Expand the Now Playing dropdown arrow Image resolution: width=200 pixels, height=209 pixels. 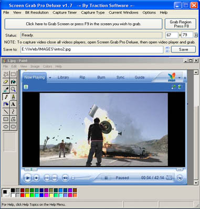pos(50,77)
